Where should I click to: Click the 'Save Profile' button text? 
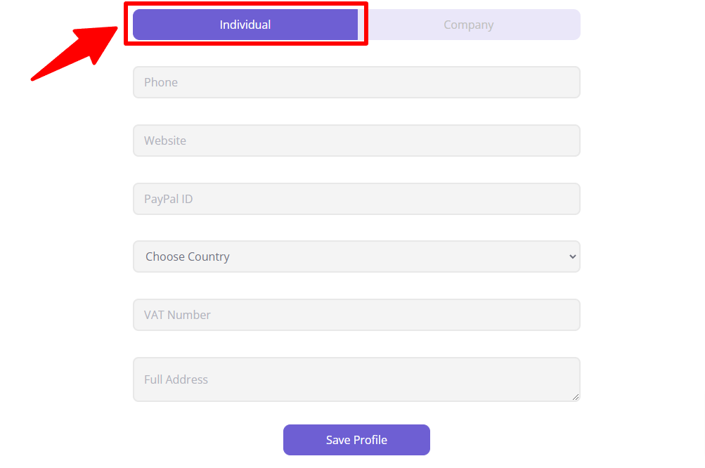(x=356, y=440)
